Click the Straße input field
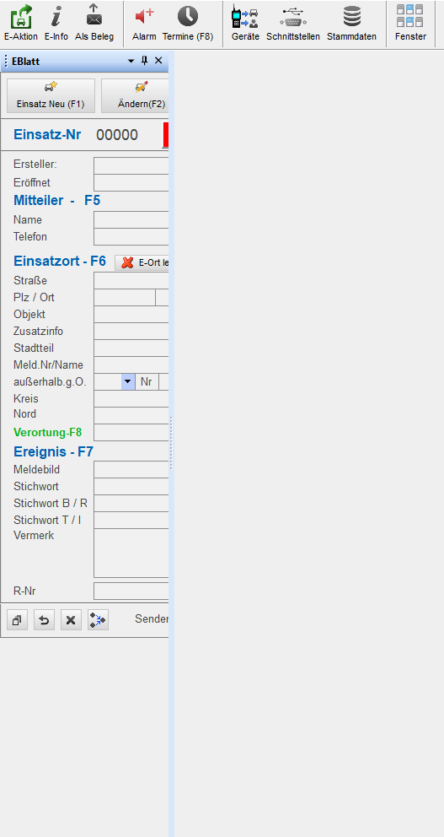The height and width of the screenshot is (837, 444). [x=131, y=280]
